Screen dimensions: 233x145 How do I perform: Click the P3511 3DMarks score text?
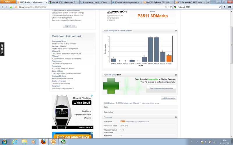pyautogui.click(x=153, y=16)
